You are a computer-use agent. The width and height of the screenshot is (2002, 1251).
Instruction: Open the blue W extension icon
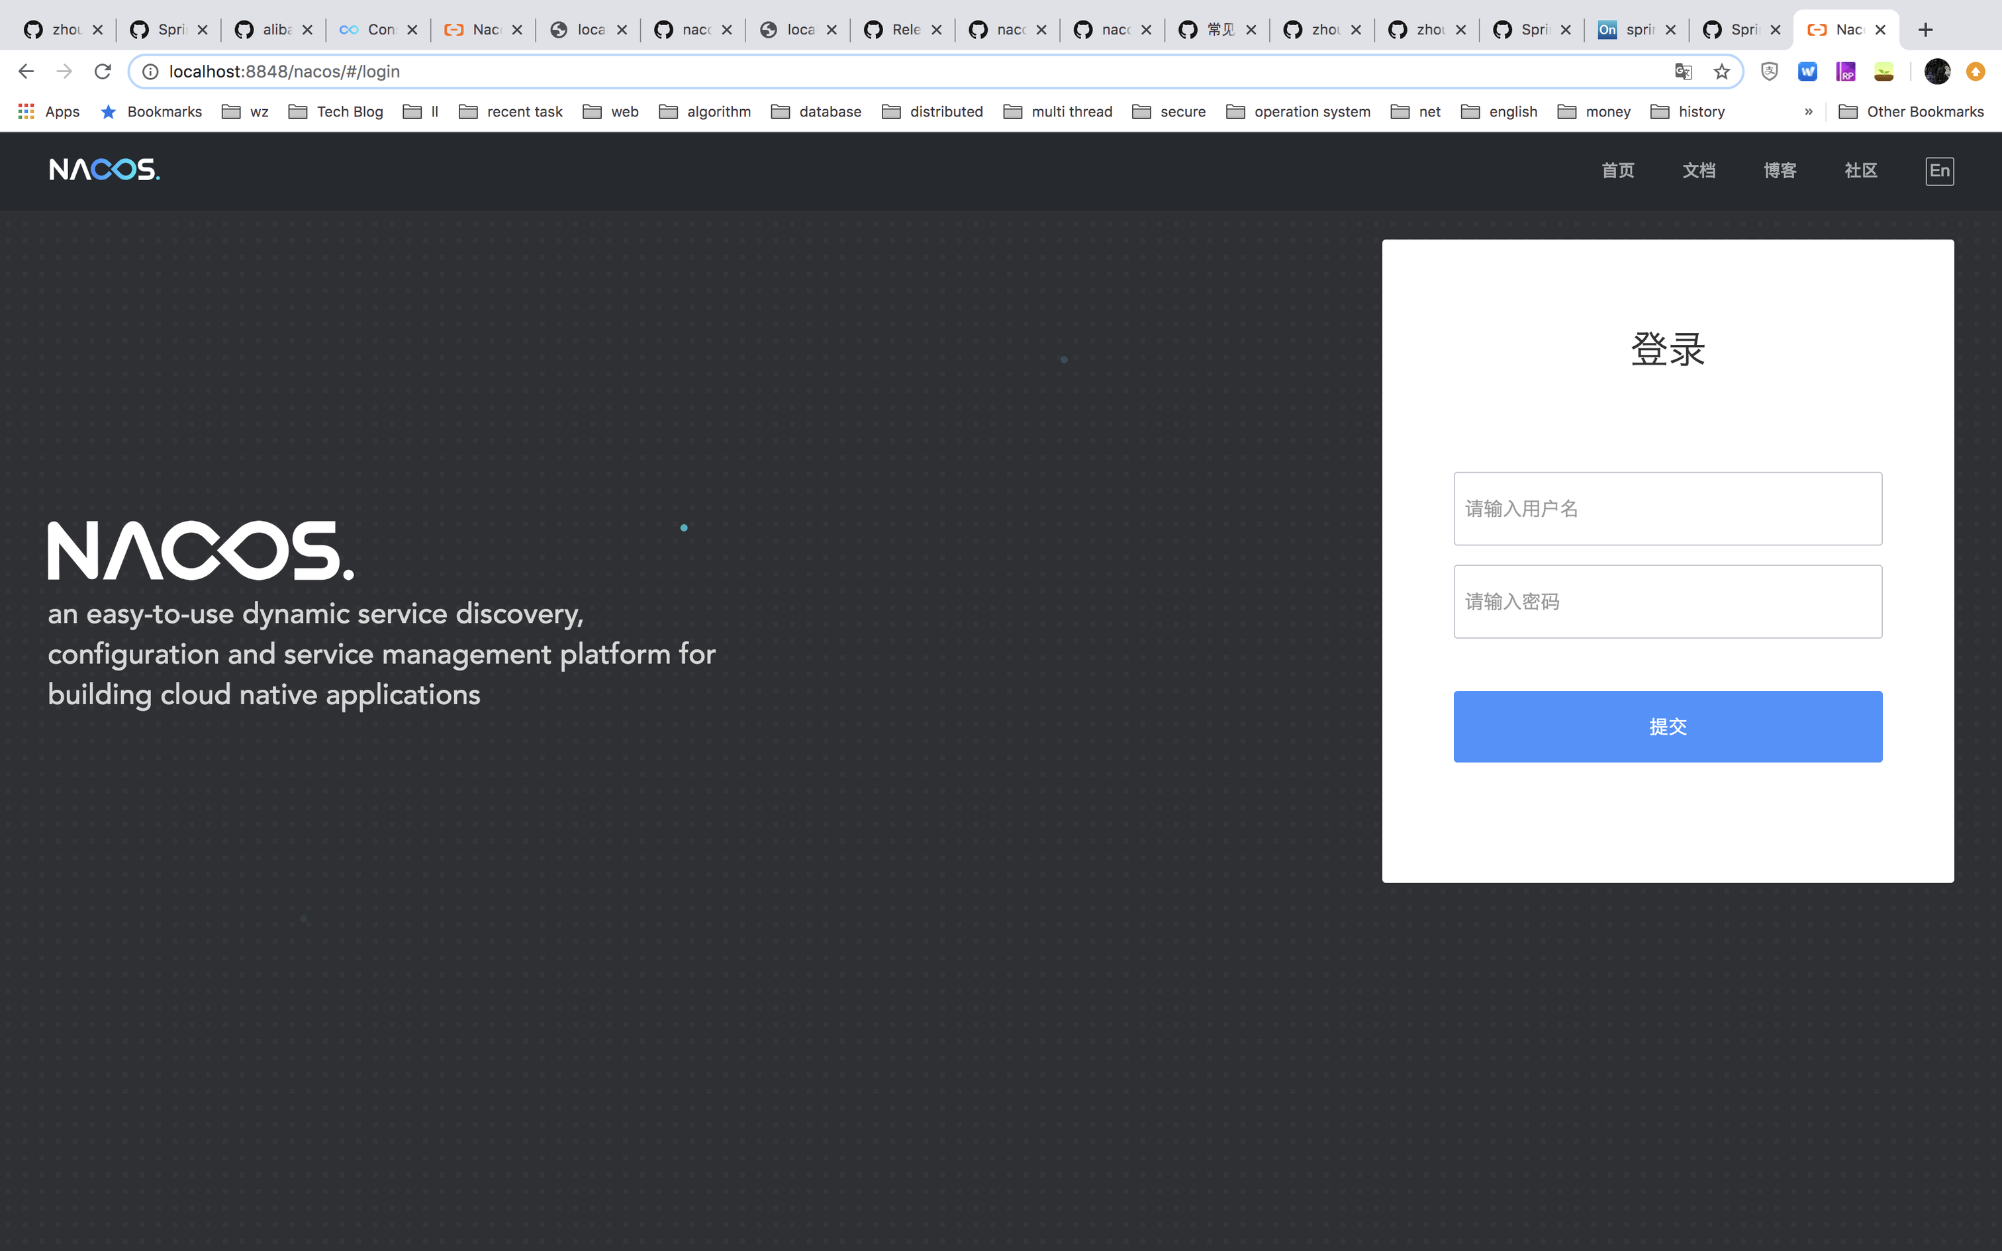1807,72
